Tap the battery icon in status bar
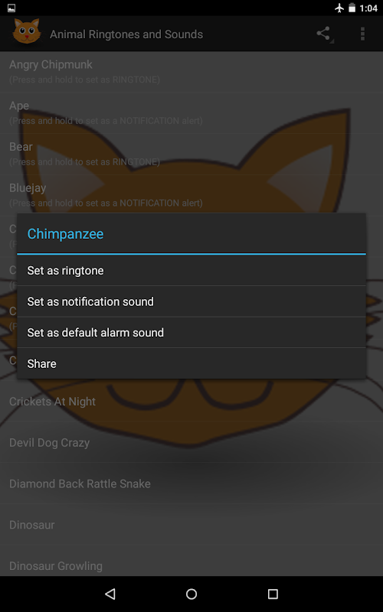This screenshot has height=612, width=383. pyautogui.click(x=352, y=8)
